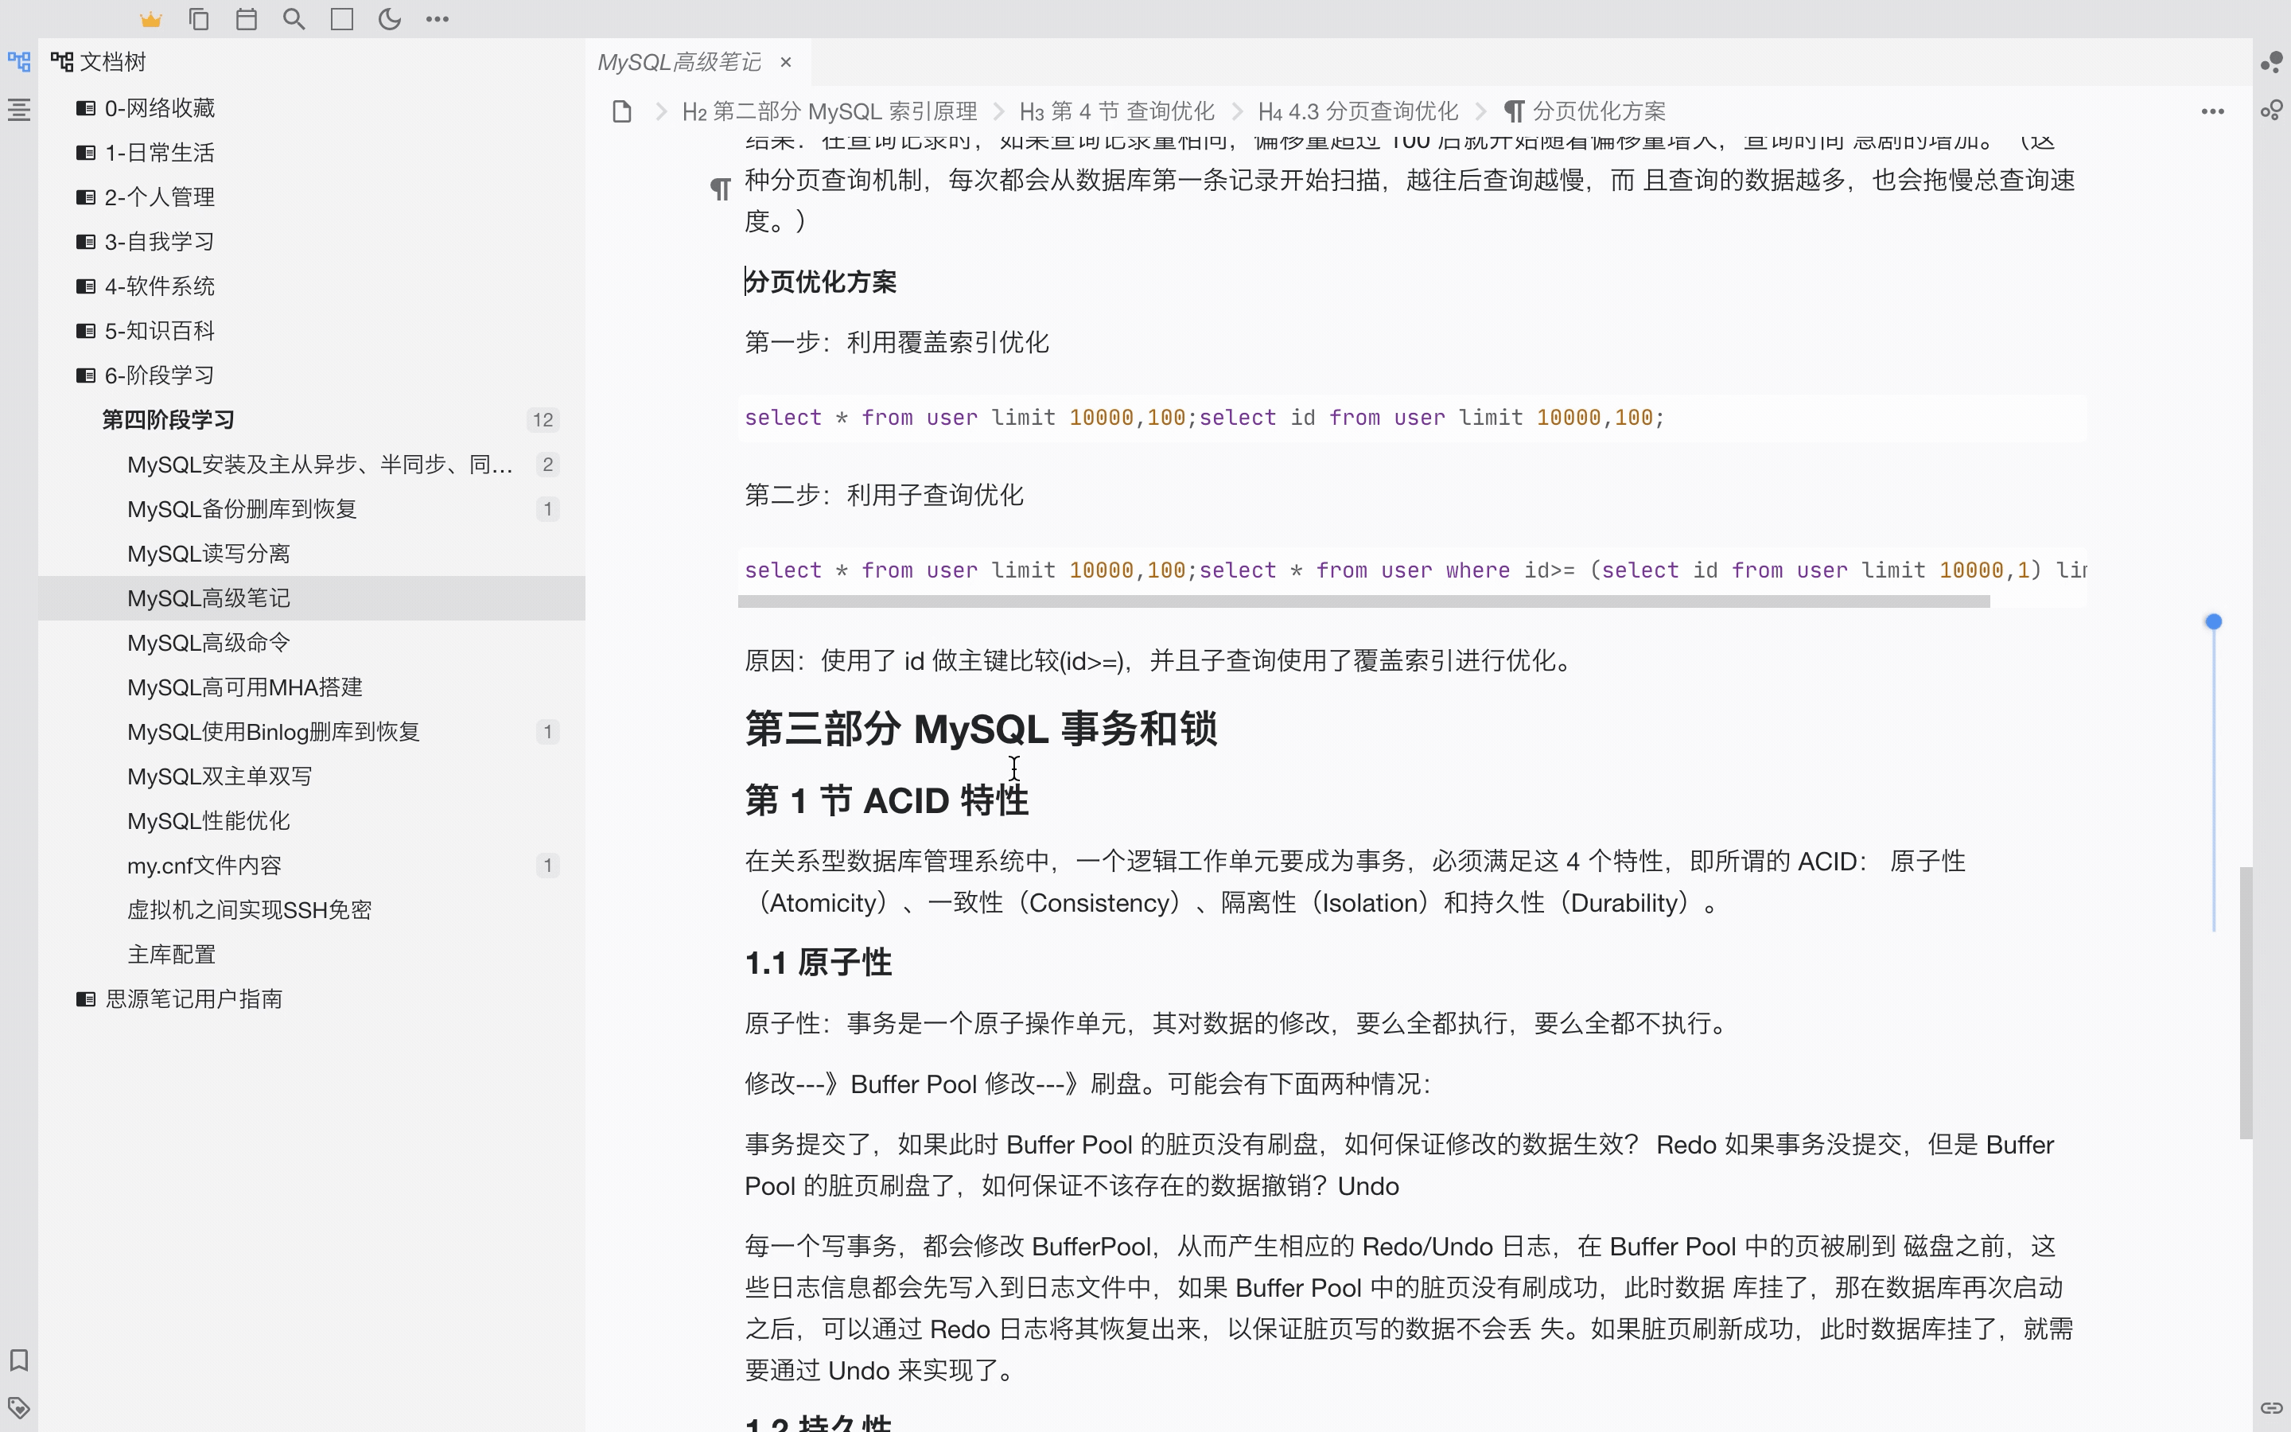Click breadcrumb 第 4 节 查询优化
The height and width of the screenshot is (1432, 2291).
(x=1117, y=111)
